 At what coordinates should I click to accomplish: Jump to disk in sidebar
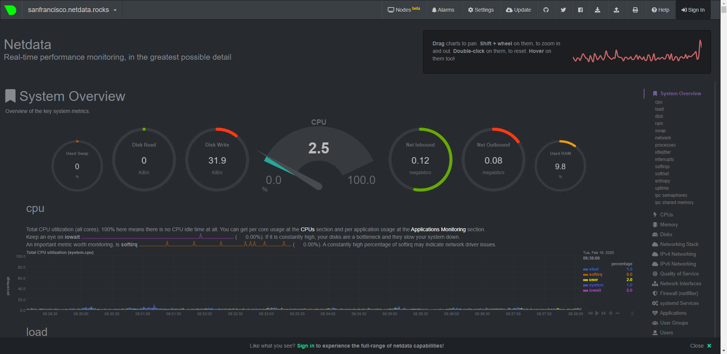click(x=659, y=116)
